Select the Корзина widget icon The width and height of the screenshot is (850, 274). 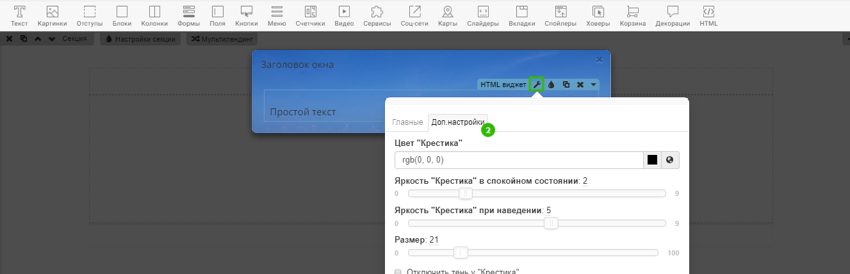pyautogui.click(x=632, y=16)
